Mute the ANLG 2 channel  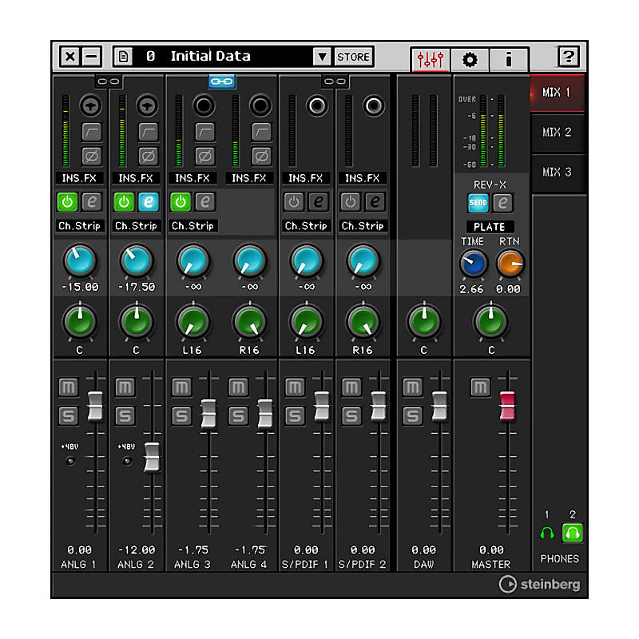click(125, 387)
